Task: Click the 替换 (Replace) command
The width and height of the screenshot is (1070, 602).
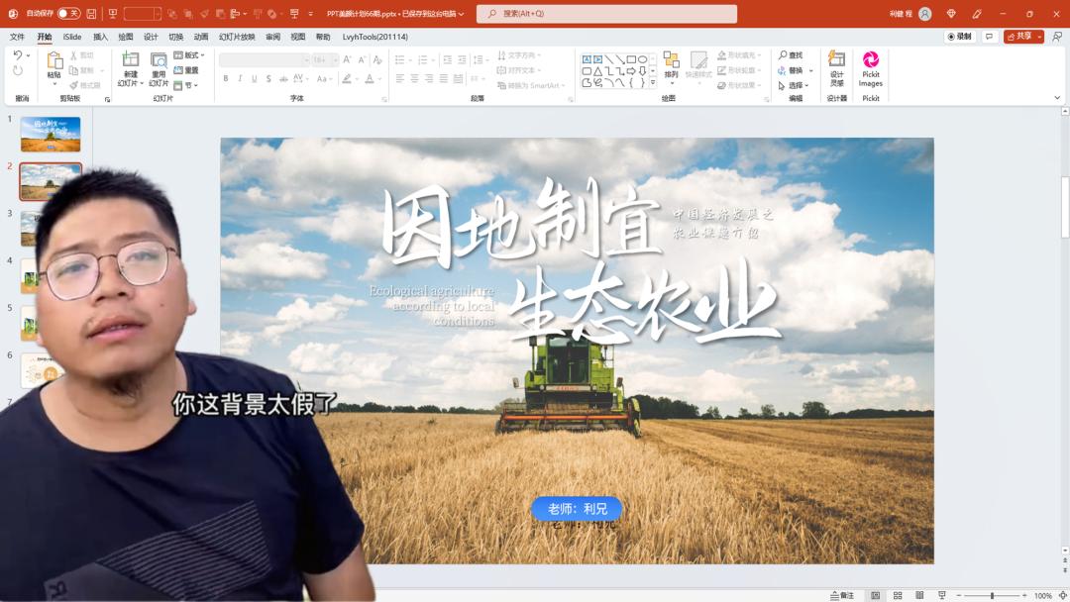Action: click(x=793, y=69)
